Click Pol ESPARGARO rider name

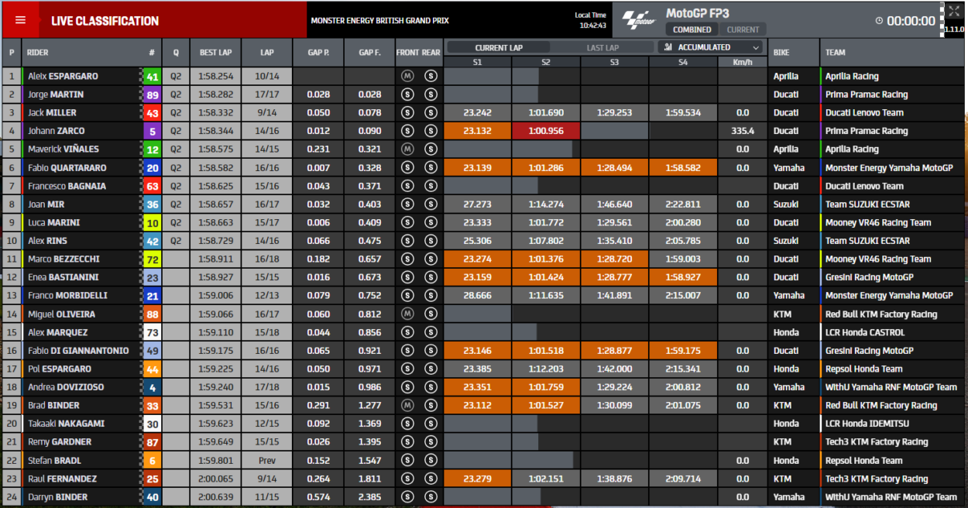60,369
